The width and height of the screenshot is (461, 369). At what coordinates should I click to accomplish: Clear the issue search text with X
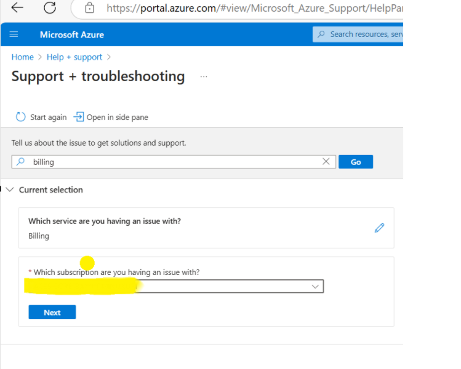point(326,161)
